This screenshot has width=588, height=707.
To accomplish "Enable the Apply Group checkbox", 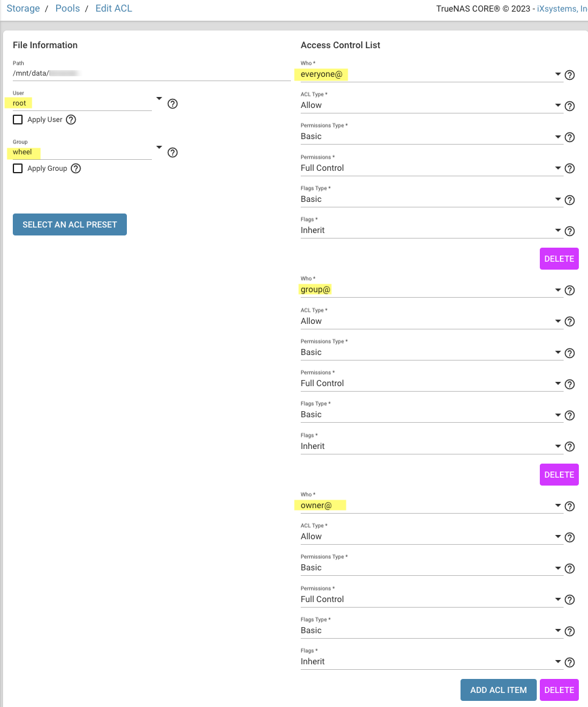I will [x=18, y=168].
